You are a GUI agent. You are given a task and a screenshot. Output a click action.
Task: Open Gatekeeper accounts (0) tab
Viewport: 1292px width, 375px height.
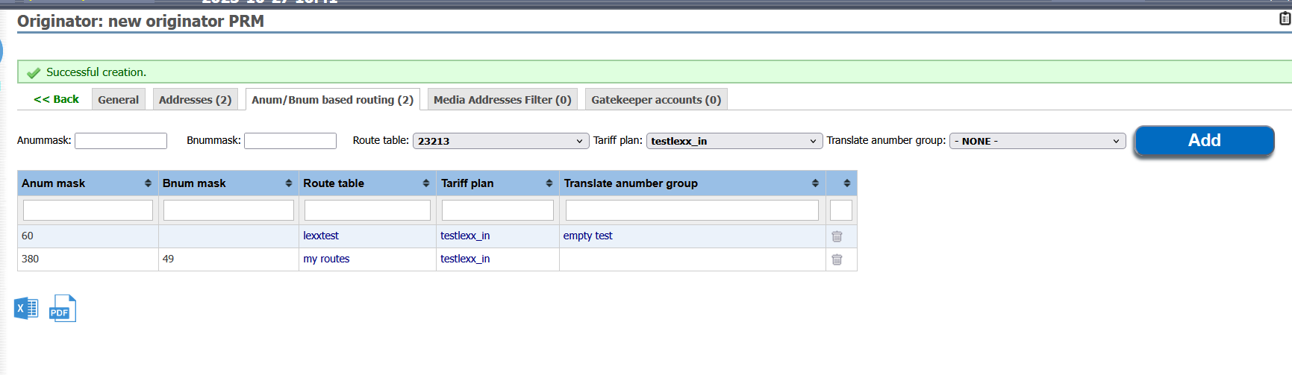click(x=656, y=100)
